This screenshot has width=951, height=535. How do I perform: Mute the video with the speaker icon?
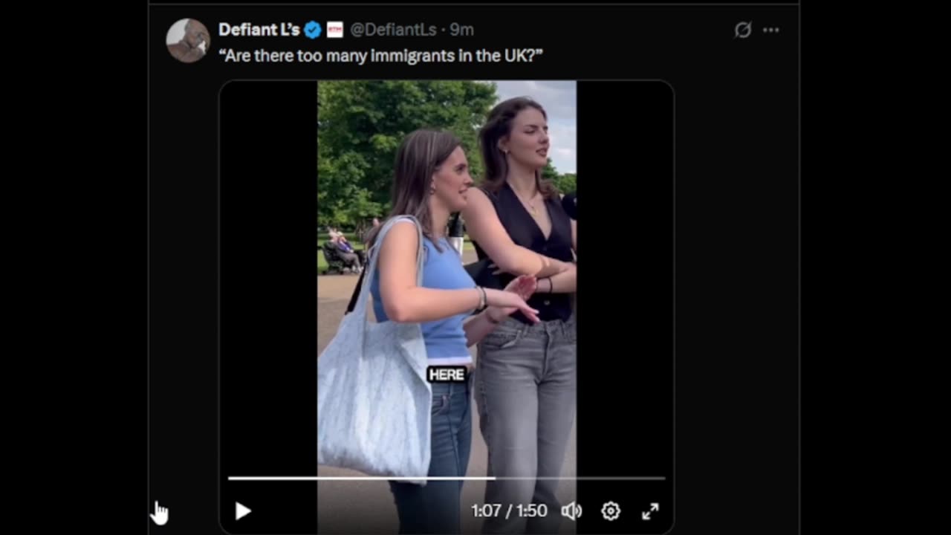(571, 511)
